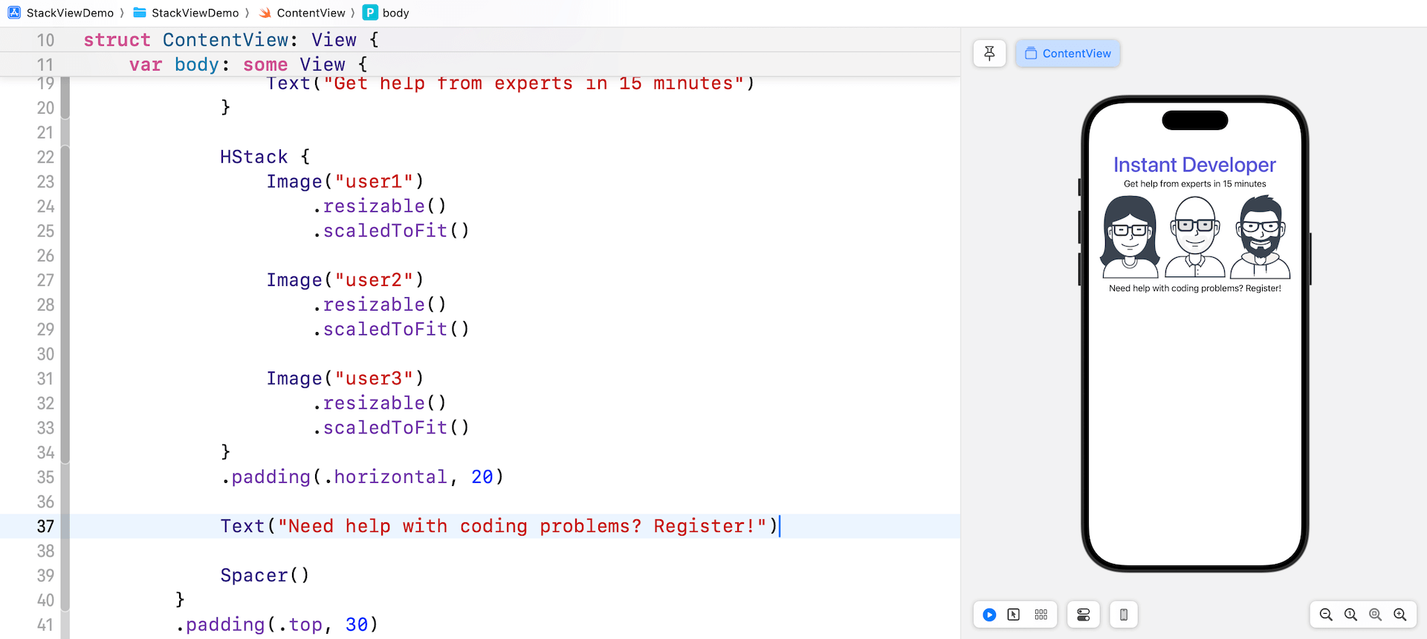Start the Live preview mode
Screen dimensions: 1427x639
click(x=989, y=614)
